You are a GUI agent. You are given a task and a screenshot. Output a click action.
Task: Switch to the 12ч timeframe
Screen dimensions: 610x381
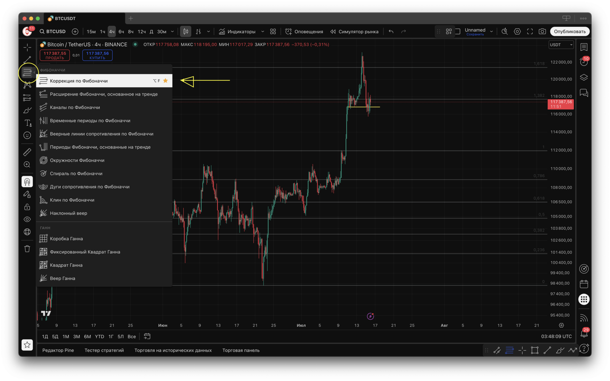point(142,32)
